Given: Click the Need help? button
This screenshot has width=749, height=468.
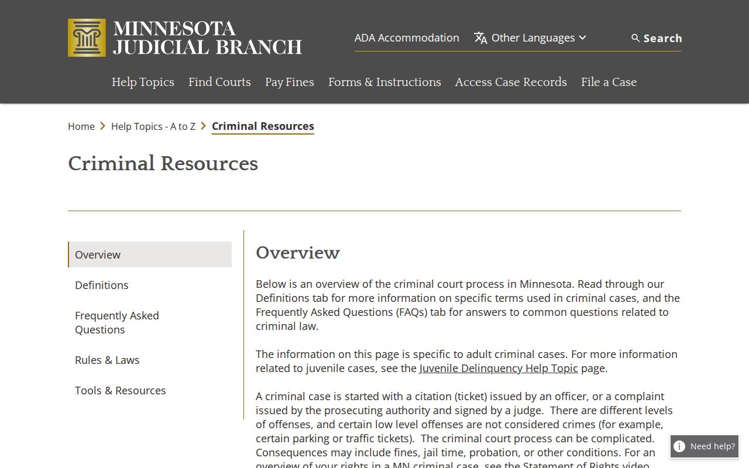Looking at the screenshot, I should pos(705,446).
